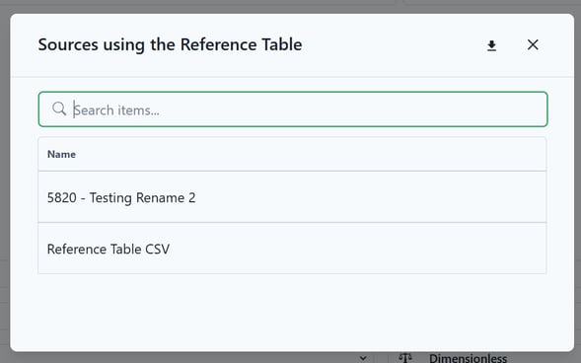Click the blank header area beside the title
The image size is (581, 363).
click(393, 45)
